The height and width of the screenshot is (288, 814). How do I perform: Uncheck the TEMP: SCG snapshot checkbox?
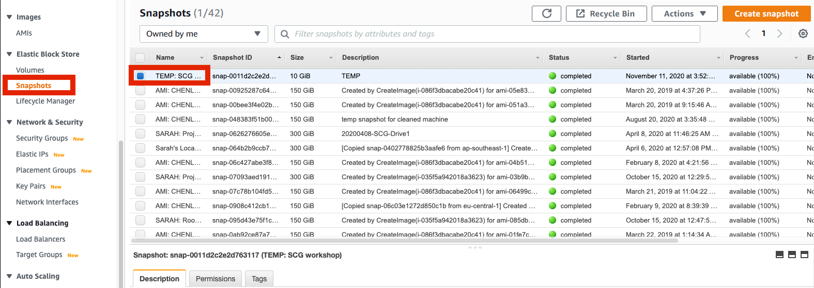coord(140,76)
